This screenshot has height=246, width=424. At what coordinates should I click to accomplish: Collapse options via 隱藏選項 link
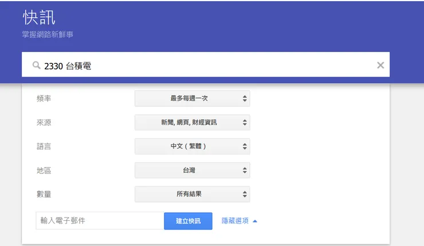click(240, 221)
